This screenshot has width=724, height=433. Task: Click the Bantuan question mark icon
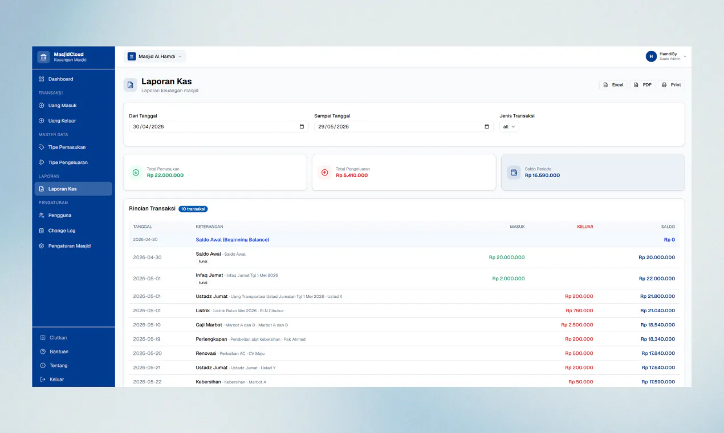click(x=43, y=352)
